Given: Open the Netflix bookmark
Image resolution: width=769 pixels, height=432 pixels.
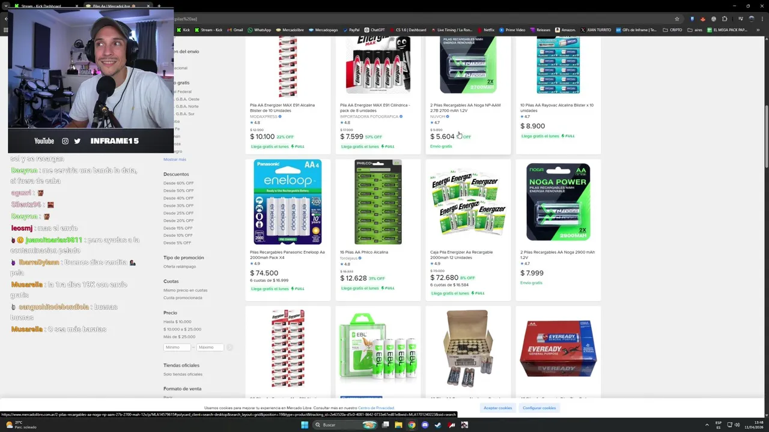Looking at the screenshot, I should (x=485, y=30).
